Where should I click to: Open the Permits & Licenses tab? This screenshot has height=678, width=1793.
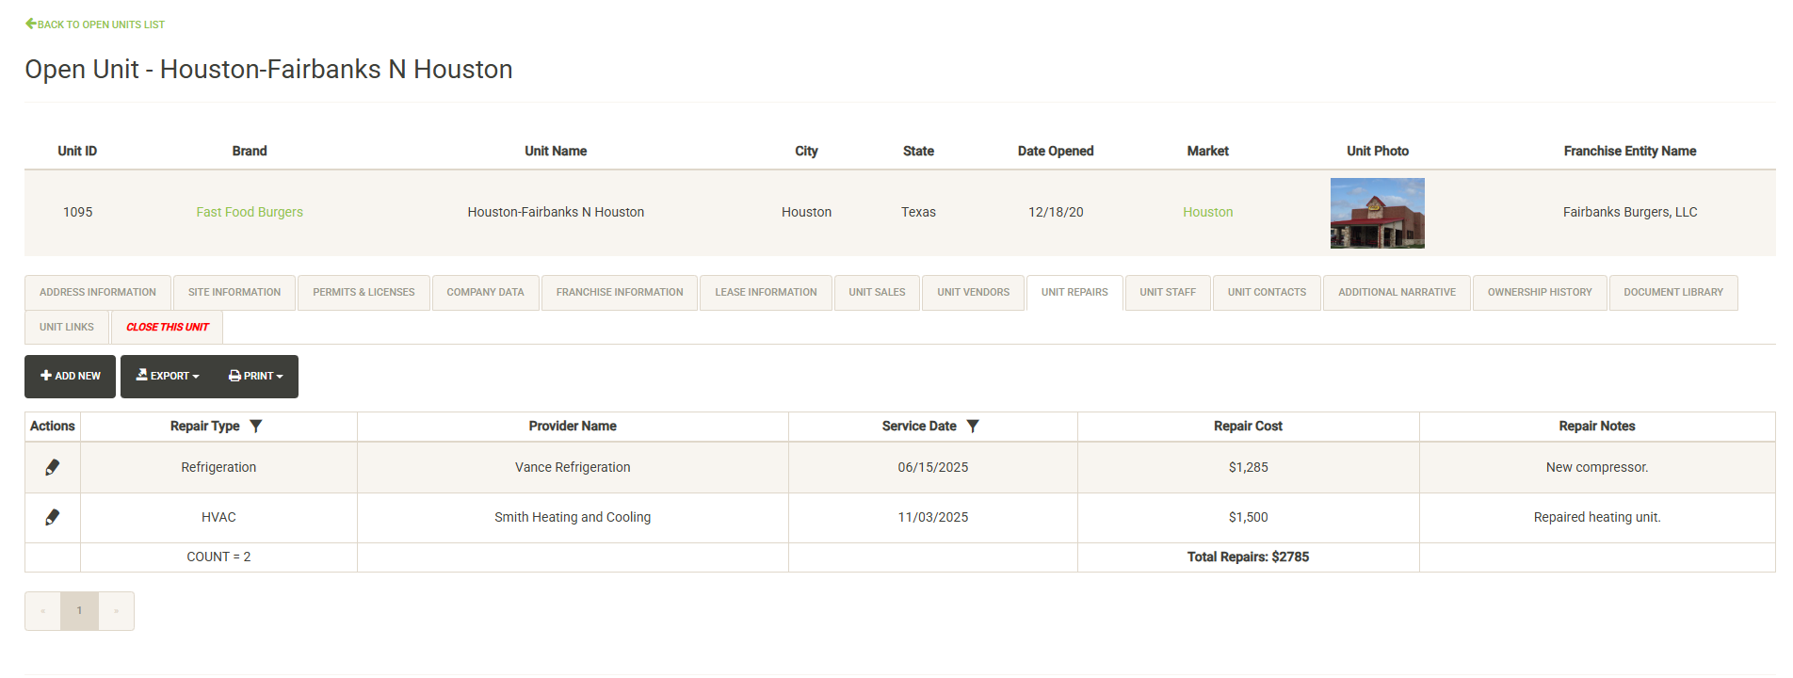click(x=363, y=293)
